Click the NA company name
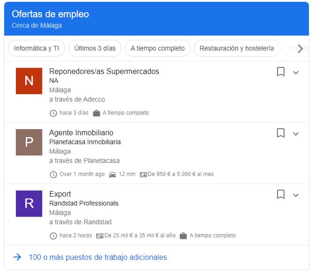This screenshot has width=322, height=272. coord(54,81)
